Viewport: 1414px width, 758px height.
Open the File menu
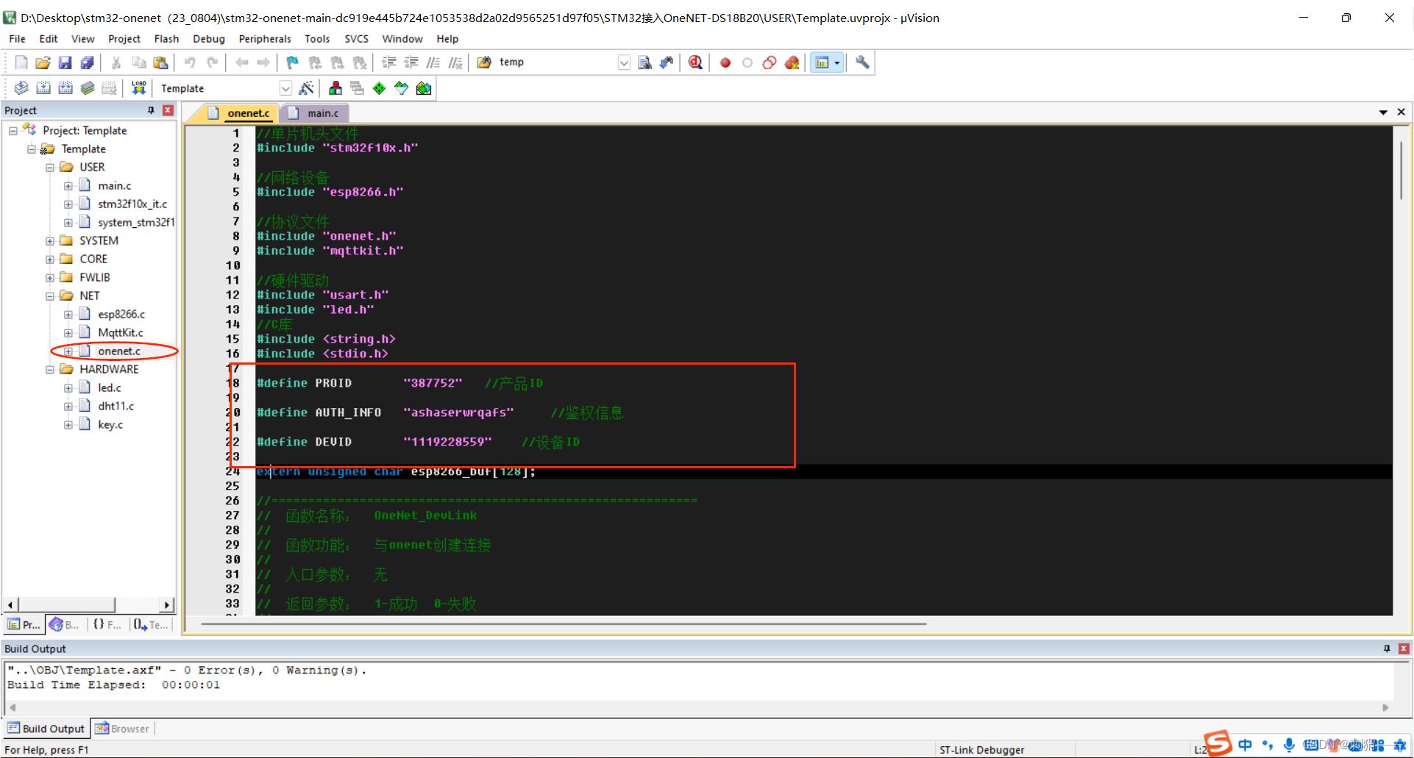coord(17,39)
